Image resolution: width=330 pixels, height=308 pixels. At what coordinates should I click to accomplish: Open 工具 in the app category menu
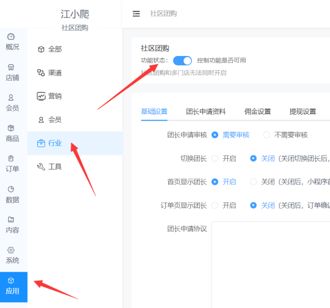[x=54, y=167]
